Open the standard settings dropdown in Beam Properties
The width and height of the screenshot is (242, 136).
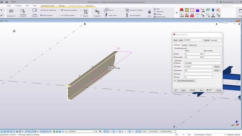click(x=193, y=40)
